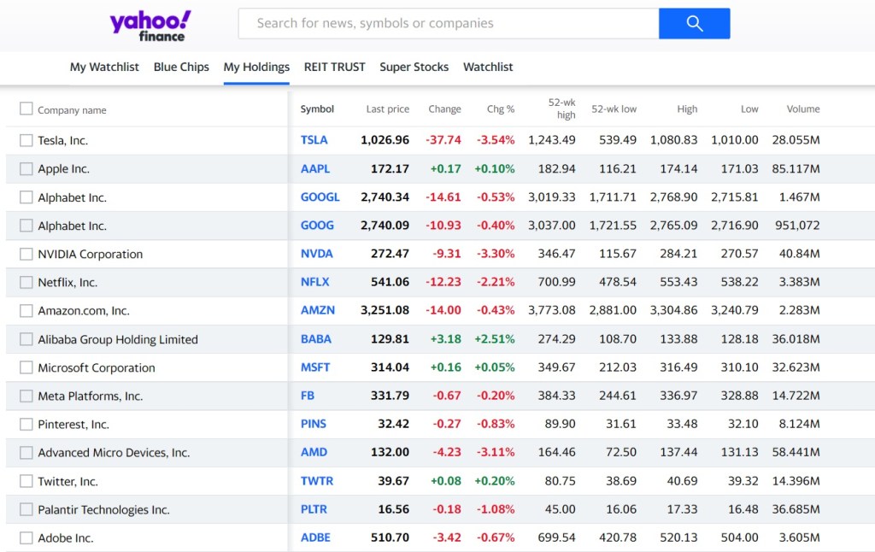Screen dimensions: 875x552
Task: Sort by the Chg % column header
Action: point(500,109)
